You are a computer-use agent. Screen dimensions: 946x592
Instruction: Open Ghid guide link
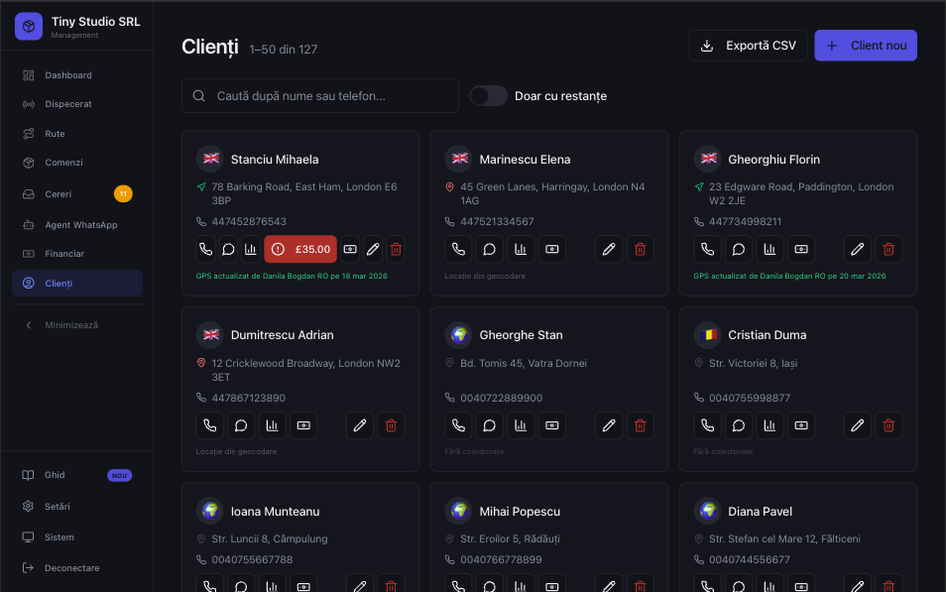[77, 475]
